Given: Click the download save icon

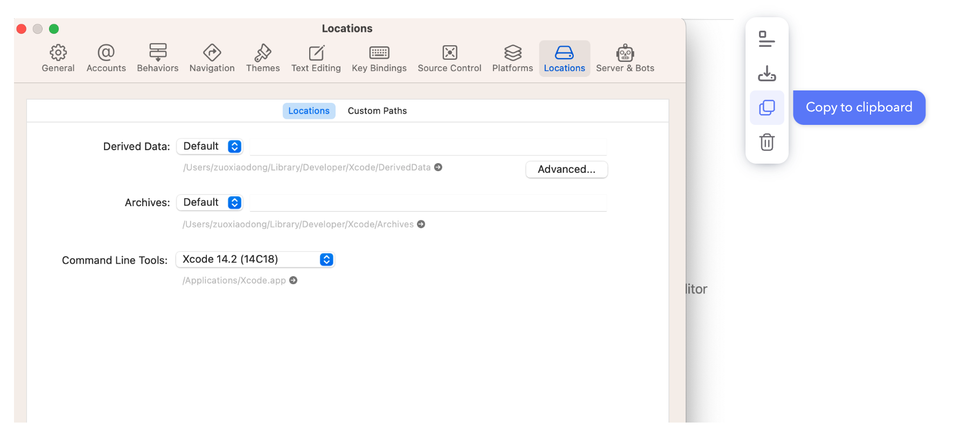Looking at the screenshot, I should click(767, 73).
